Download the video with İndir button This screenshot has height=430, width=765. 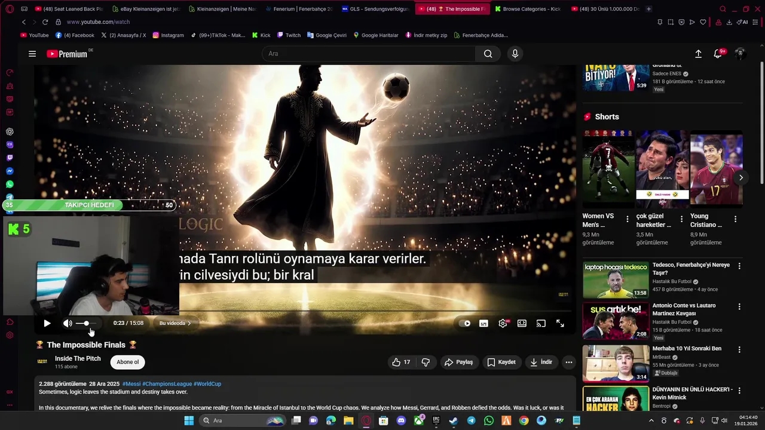[541, 362]
